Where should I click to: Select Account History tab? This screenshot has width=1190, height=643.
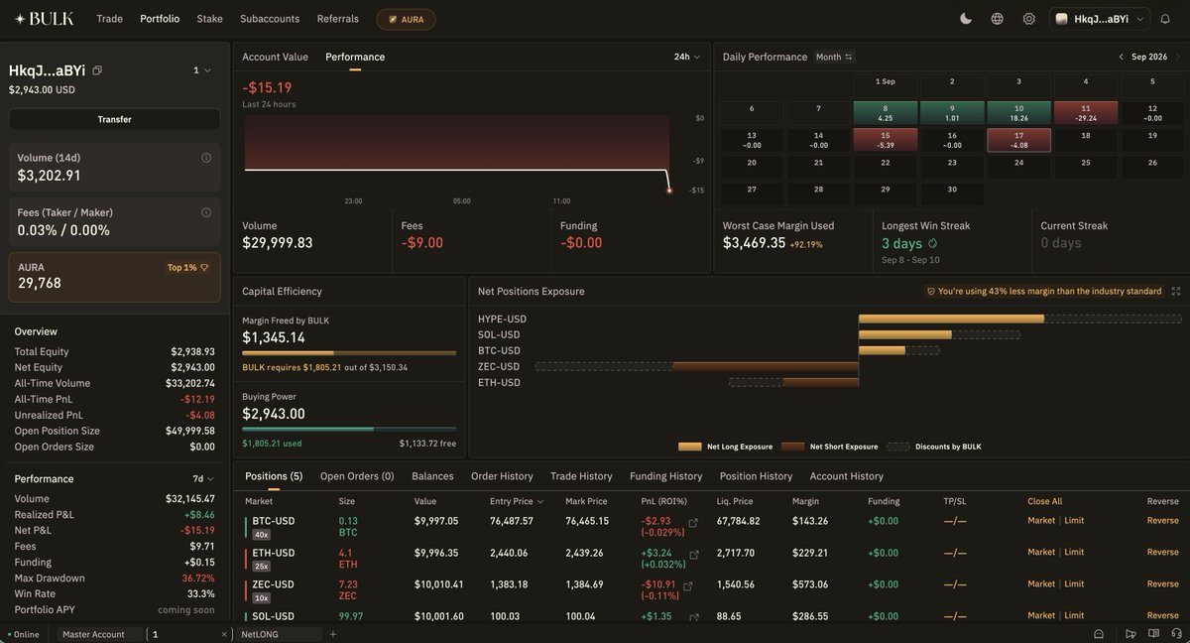pos(846,476)
